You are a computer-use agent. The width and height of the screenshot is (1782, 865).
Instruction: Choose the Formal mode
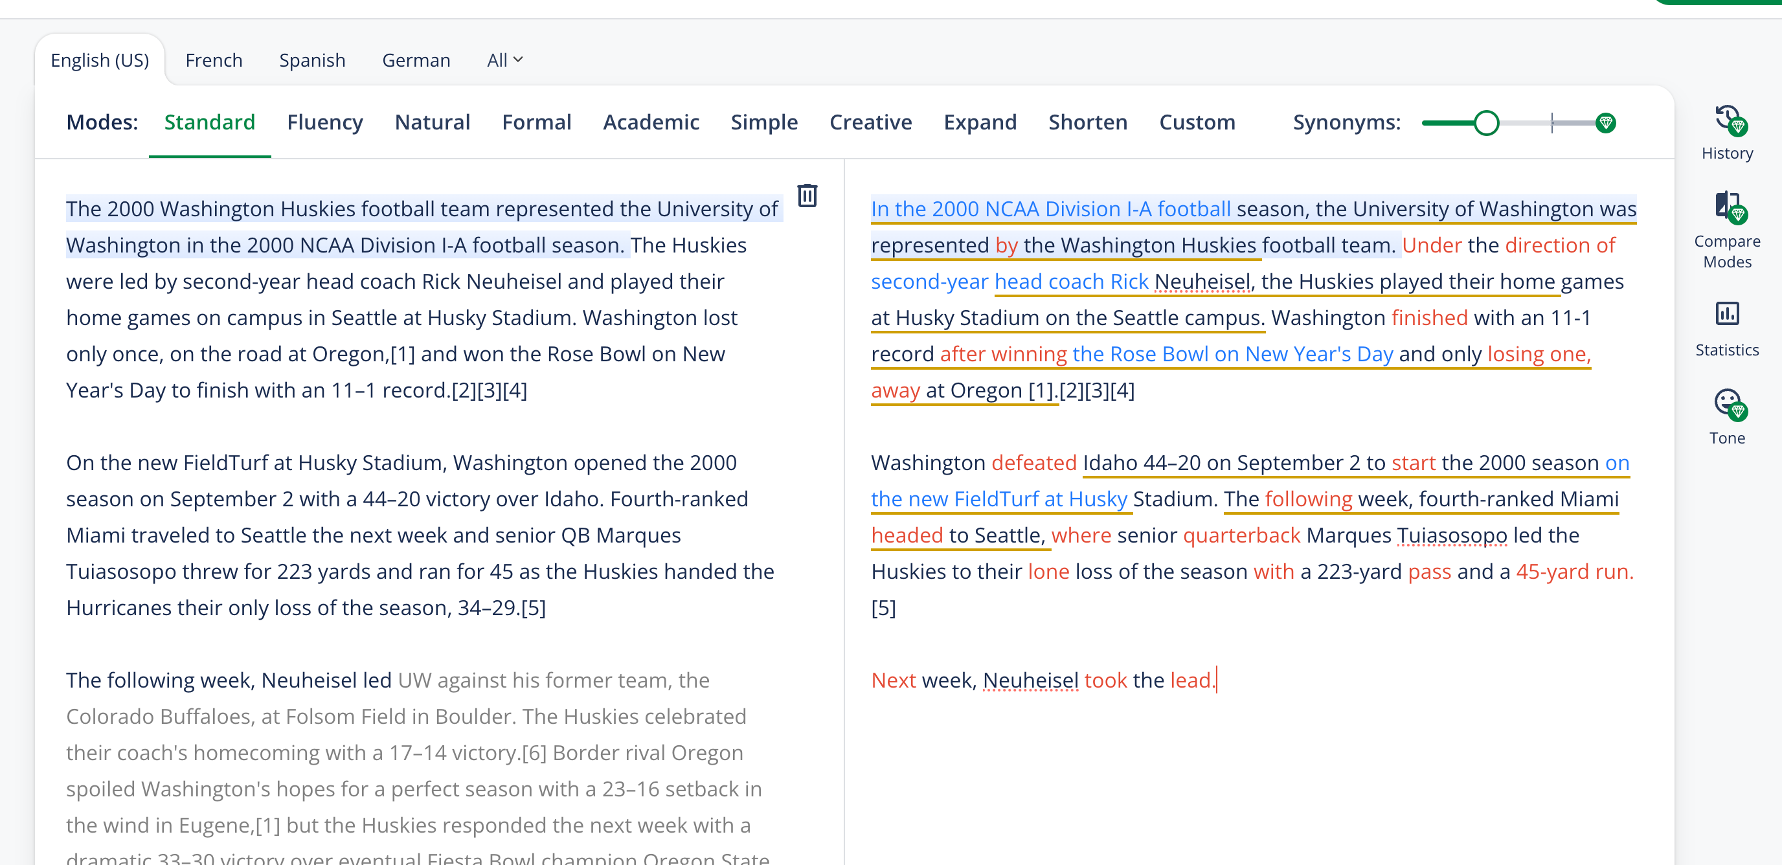tap(536, 122)
